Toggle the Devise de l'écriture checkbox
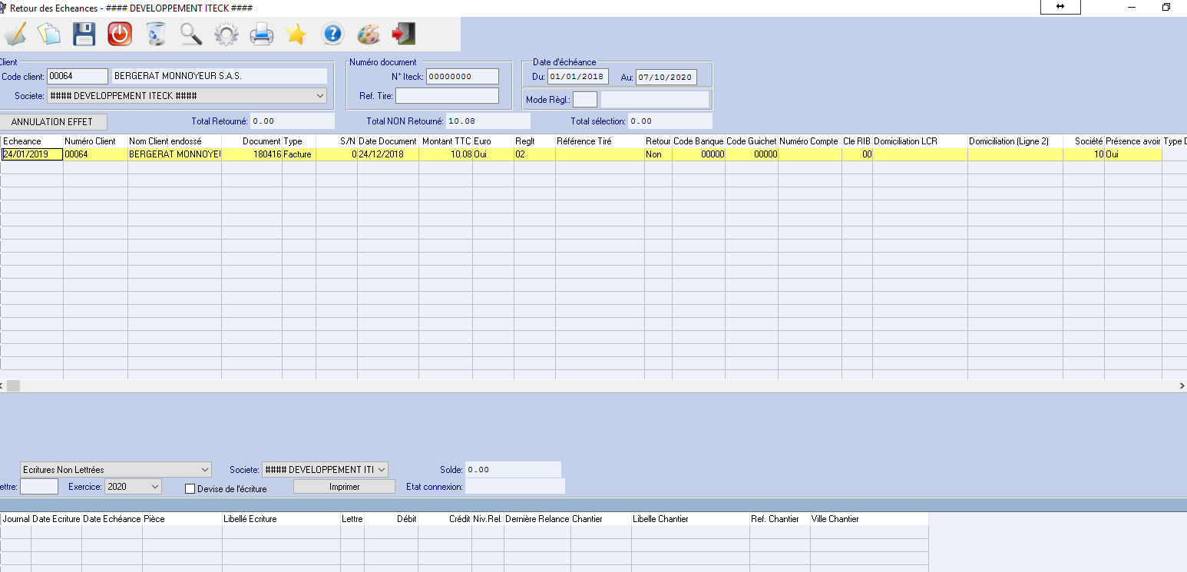1187x572 pixels. click(190, 488)
